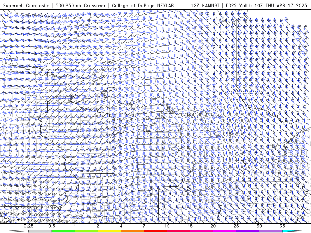
Task: Click the F022 forecast hour text
Action: tap(232, 5)
